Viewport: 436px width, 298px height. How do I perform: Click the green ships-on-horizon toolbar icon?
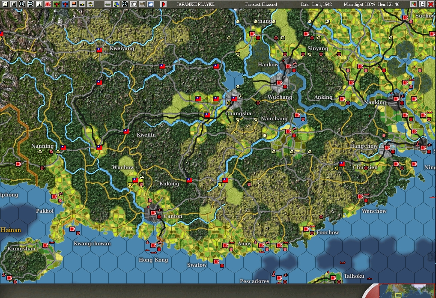108,4
